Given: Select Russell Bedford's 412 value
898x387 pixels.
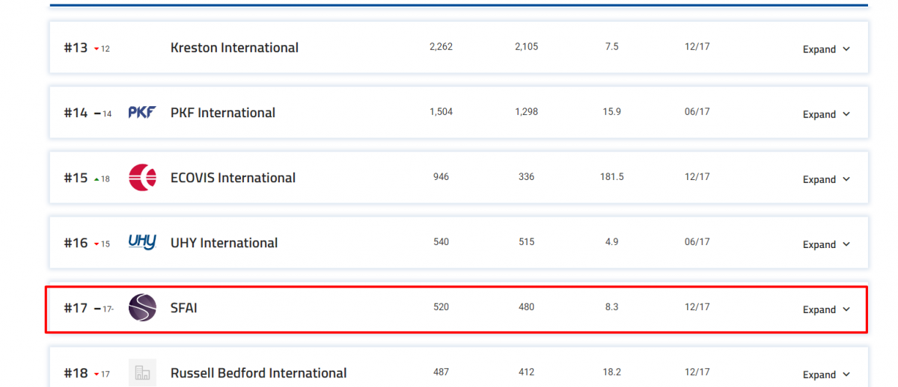Looking at the screenshot, I should (526, 371).
